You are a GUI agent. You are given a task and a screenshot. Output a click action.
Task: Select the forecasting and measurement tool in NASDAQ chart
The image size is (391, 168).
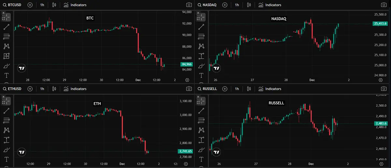[201, 56]
